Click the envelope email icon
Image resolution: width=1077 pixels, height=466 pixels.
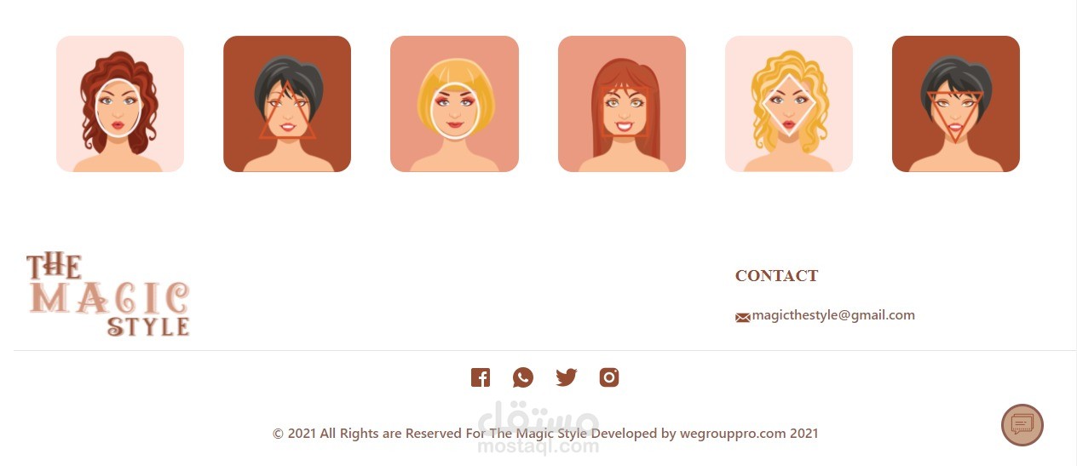point(742,317)
